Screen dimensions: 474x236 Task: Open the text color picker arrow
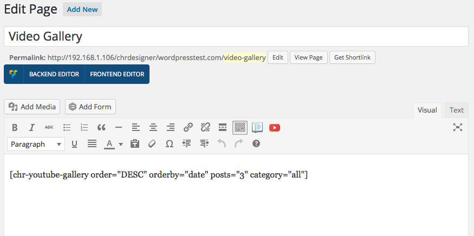pos(121,144)
